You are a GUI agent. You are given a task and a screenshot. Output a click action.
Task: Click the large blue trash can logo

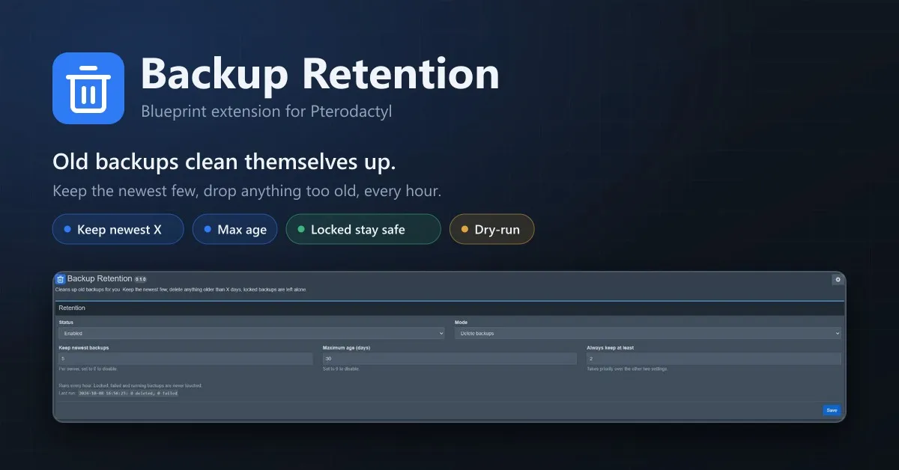[88, 88]
